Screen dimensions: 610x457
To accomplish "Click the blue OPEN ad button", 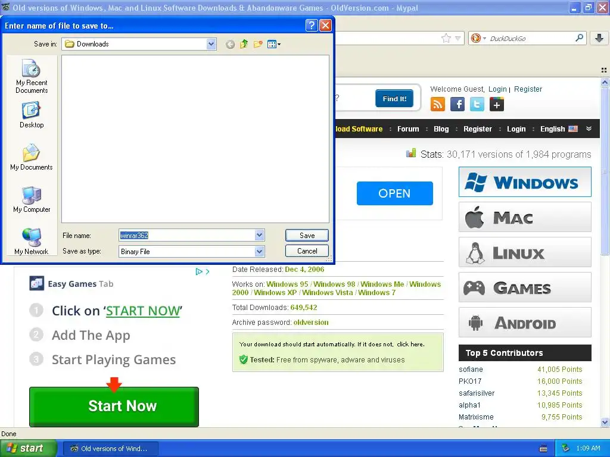I will [x=394, y=193].
